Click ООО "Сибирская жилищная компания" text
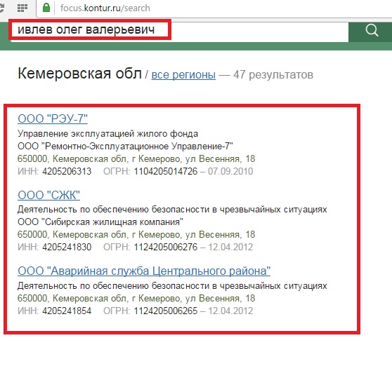This screenshot has height=366, width=392. pos(100,222)
